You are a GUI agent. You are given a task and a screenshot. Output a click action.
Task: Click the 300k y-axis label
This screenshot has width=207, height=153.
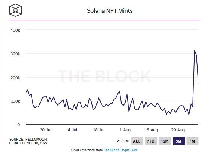pos(15,54)
